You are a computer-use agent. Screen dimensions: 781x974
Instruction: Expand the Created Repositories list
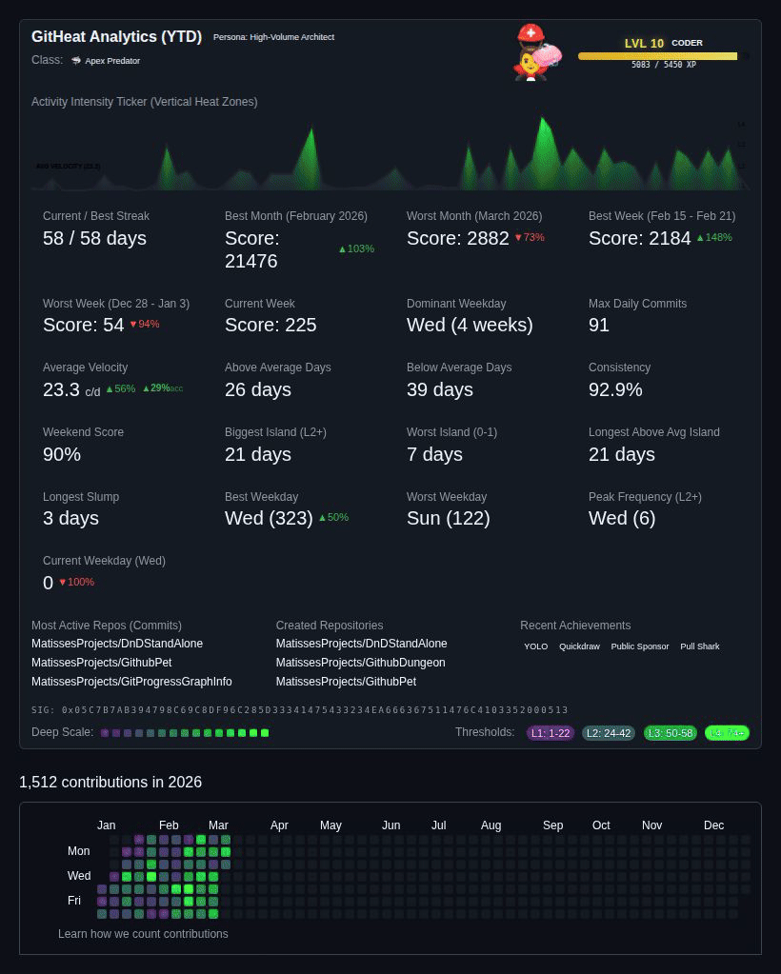pyautogui.click(x=329, y=626)
